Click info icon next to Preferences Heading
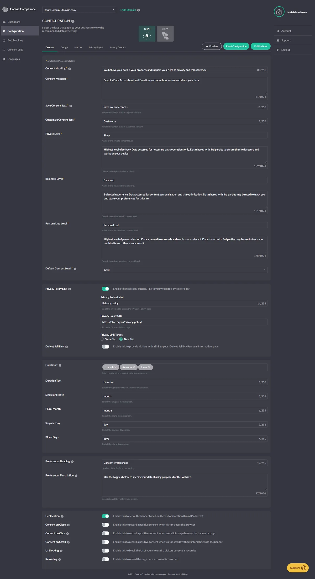This screenshot has width=315, height=579. [x=72, y=462]
